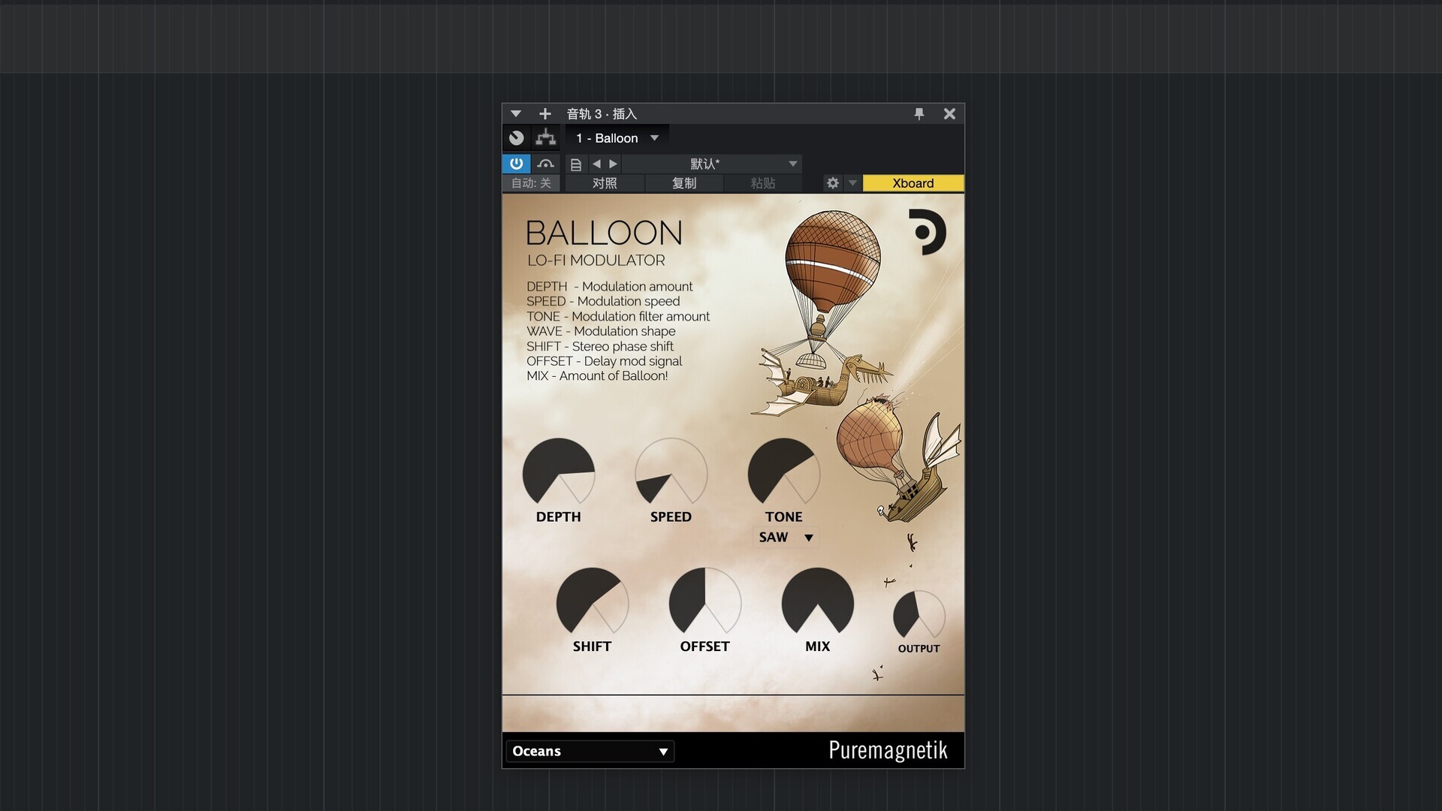
Task: Adjust the OUTPUT knob
Action: coord(919,616)
